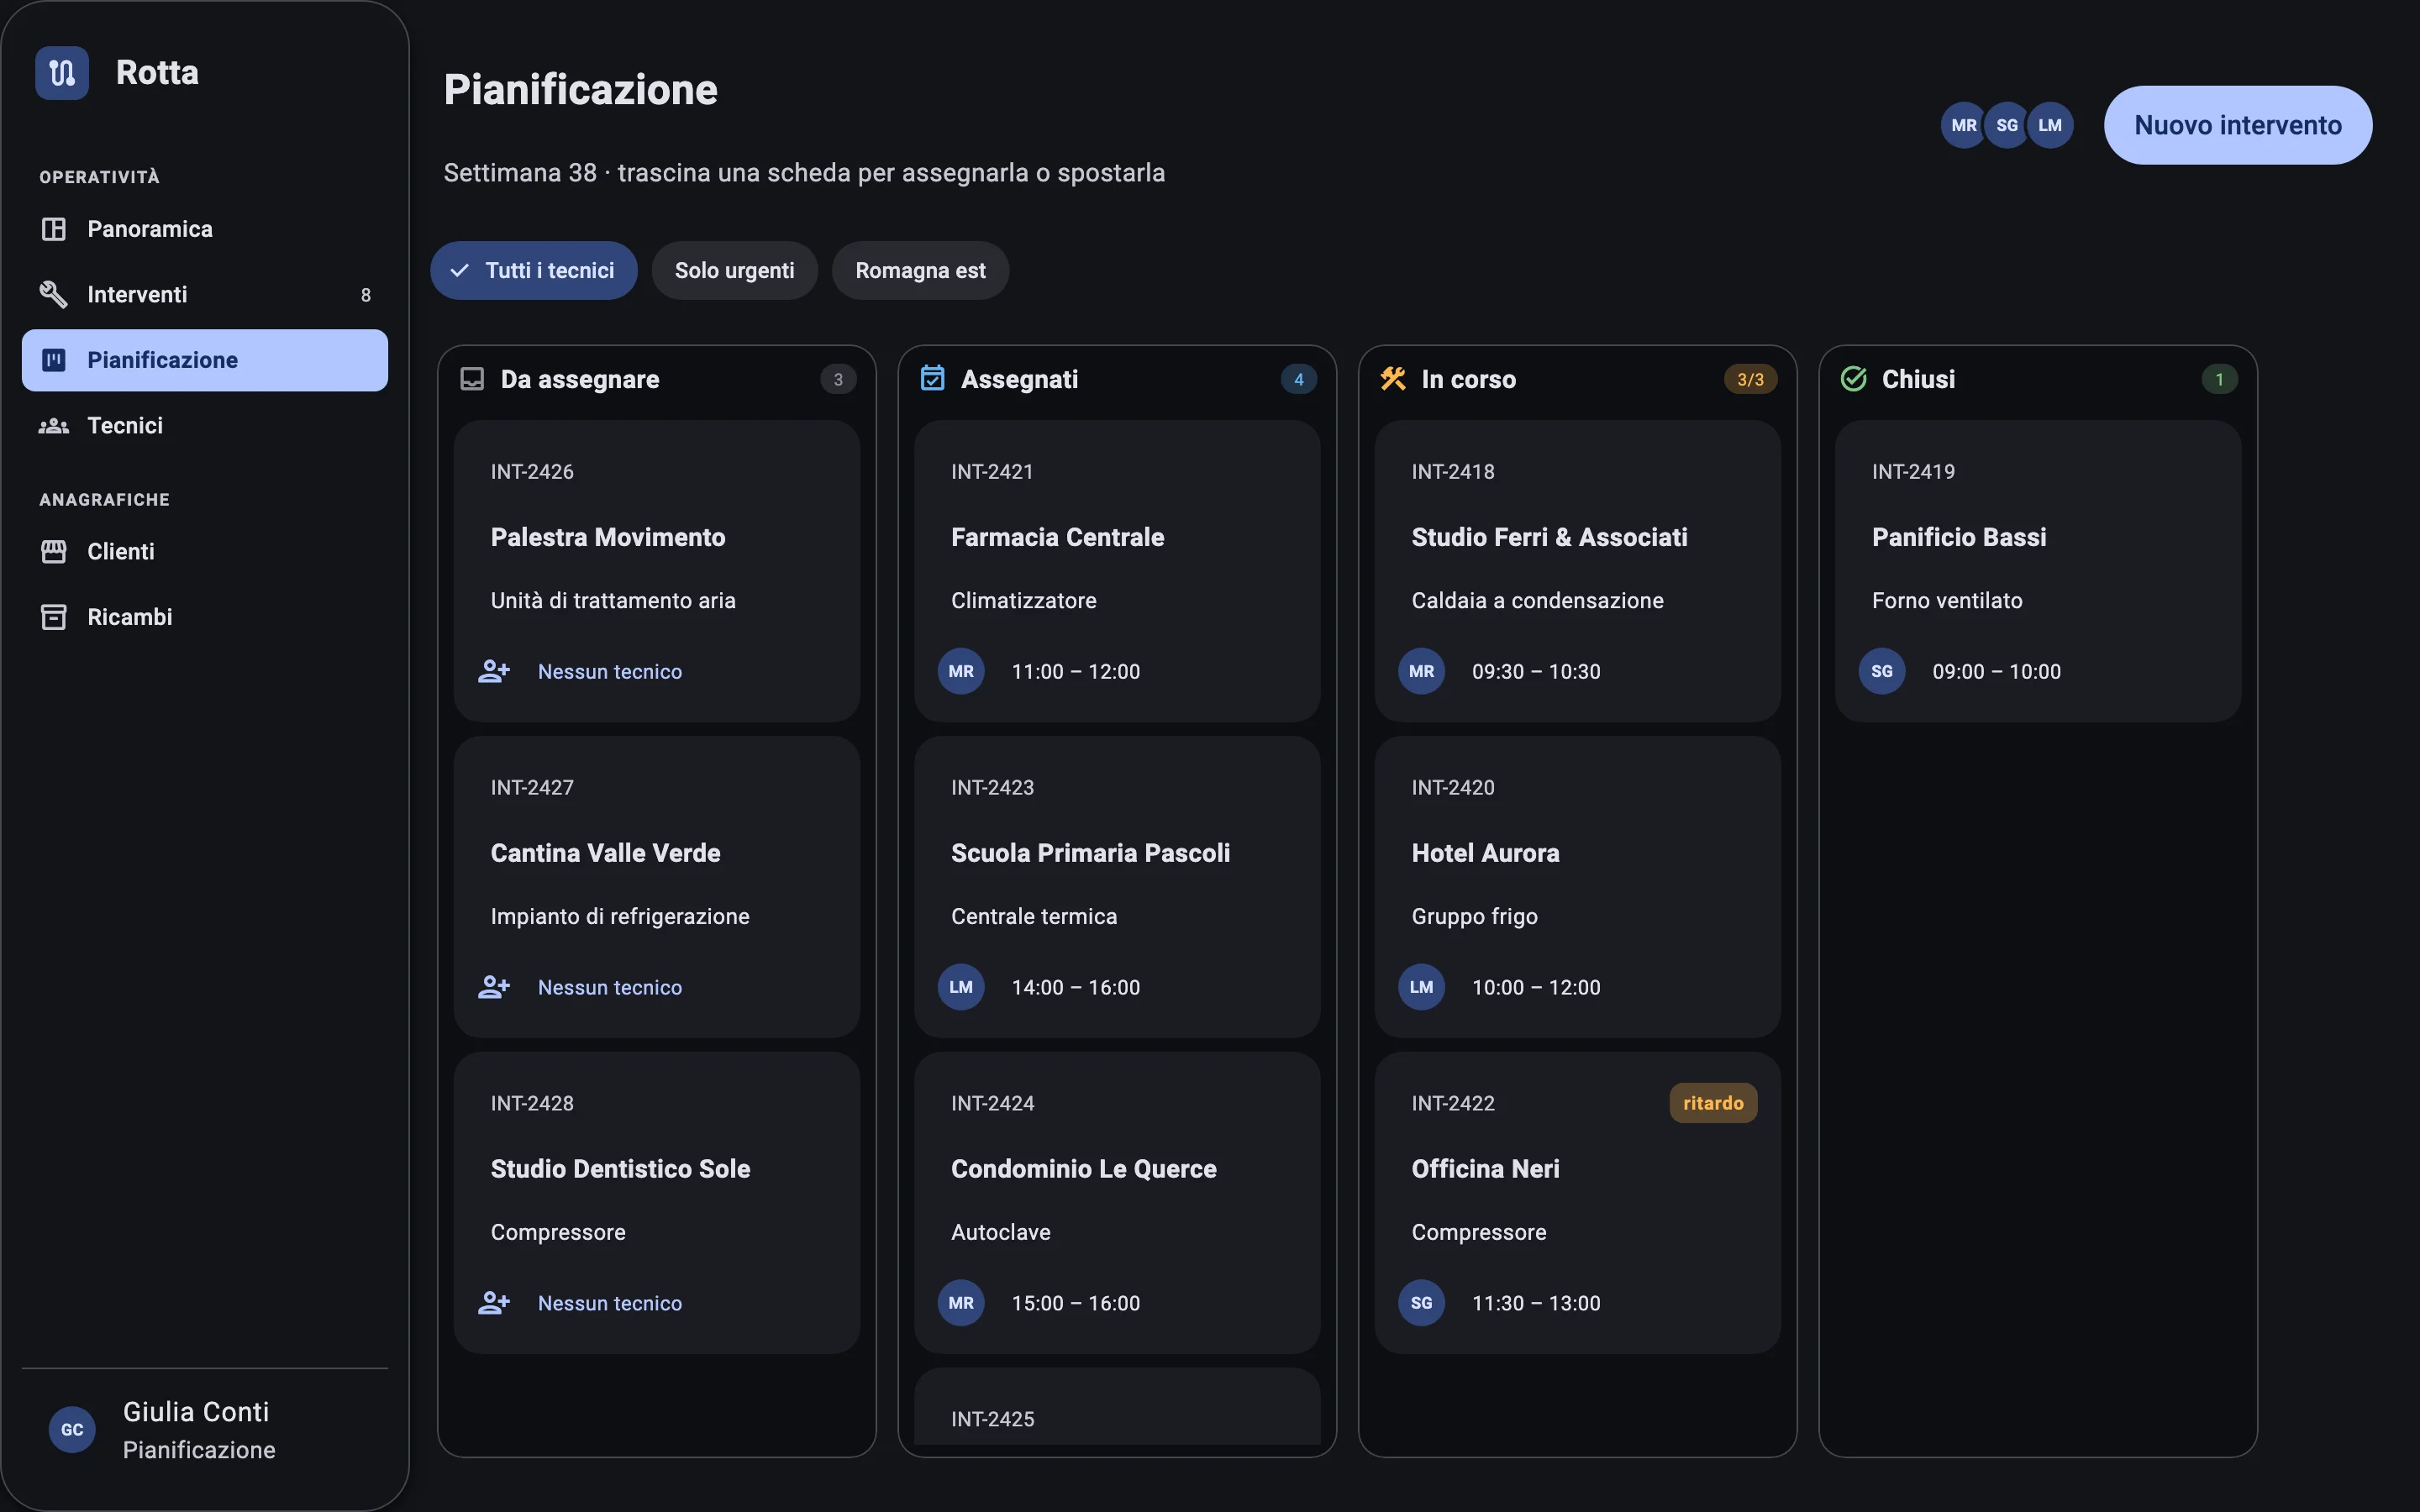Click the inbox icon beside Da assegnare

pyautogui.click(x=472, y=379)
